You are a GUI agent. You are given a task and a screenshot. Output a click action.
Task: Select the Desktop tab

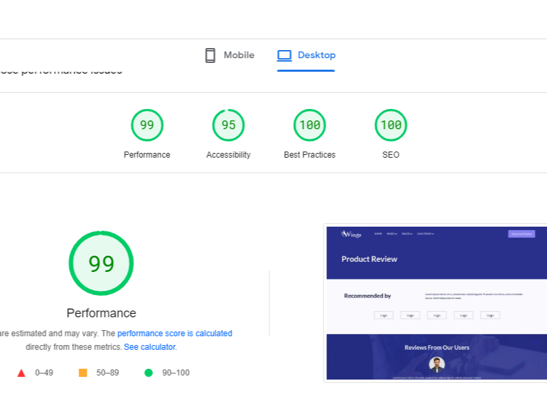pos(306,55)
